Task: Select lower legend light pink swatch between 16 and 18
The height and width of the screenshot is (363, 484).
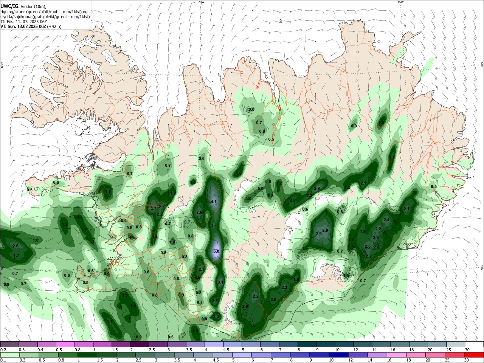Action: point(397,355)
